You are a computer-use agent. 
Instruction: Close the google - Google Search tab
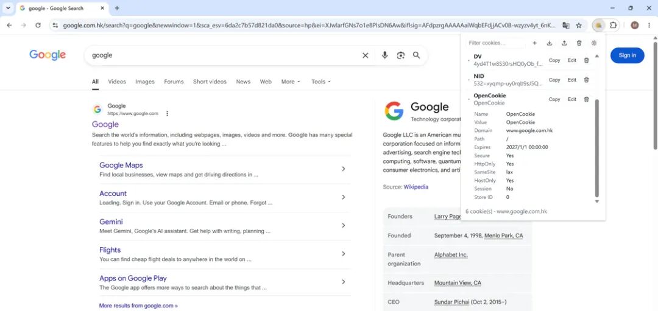102,8
